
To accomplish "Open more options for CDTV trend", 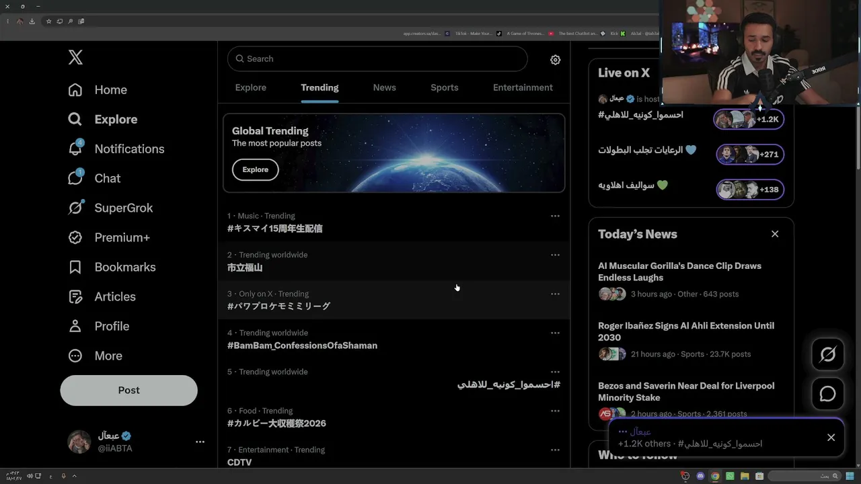I will [555, 450].
